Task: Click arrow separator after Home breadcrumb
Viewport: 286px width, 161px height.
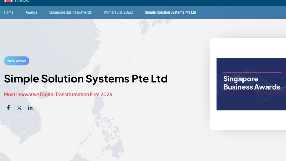Action: click(x=20, y=12)
